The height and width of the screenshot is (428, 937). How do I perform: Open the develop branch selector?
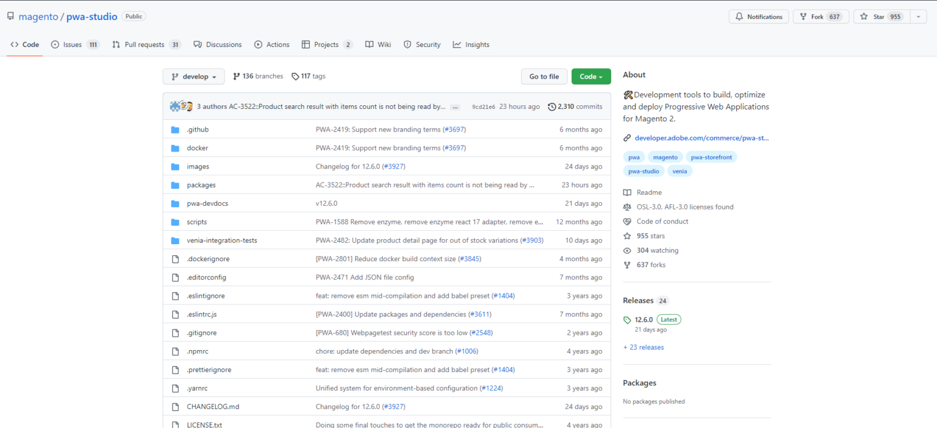193,76
